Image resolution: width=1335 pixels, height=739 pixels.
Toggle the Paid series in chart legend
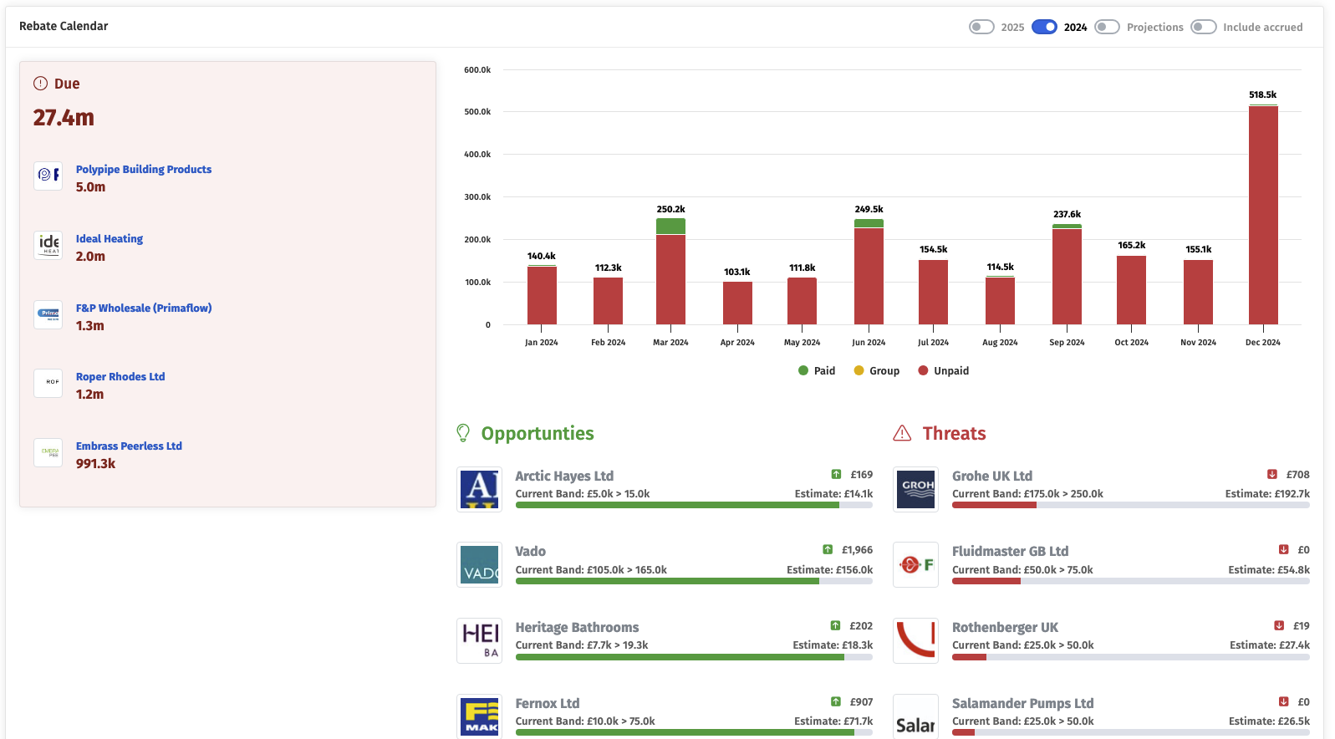coord(817,371)
